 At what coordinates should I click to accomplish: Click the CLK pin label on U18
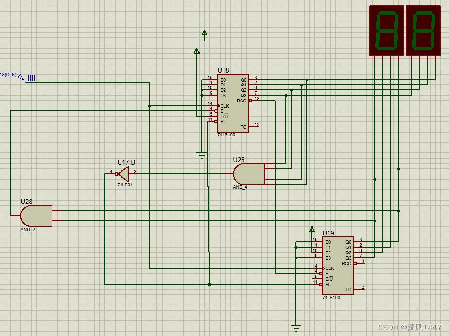coord(224,106)
